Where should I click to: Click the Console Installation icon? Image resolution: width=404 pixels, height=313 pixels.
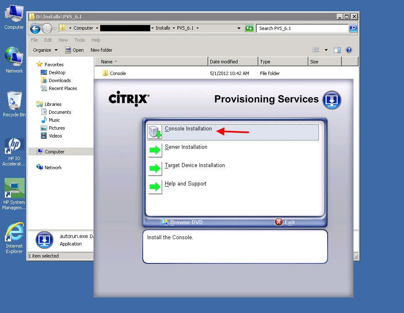(x=155, y=132)
